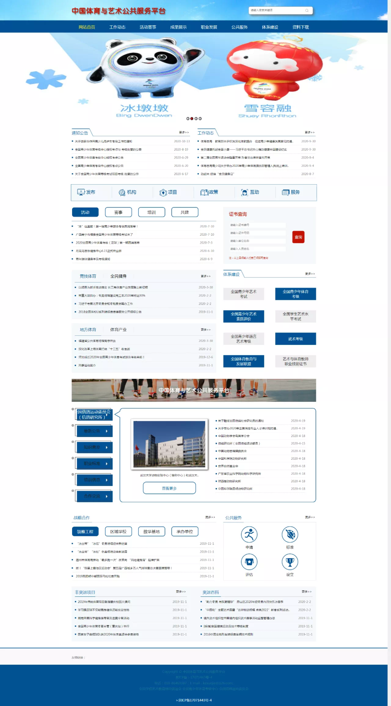Open 更多>> in 公共服务 section
This screenshot has height=706, width=391.
[310, 517]
